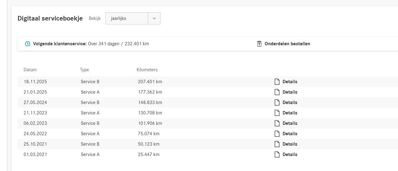
Task: Click document icon for 27.05.2024 service
Action: click(x=277, y=102)
